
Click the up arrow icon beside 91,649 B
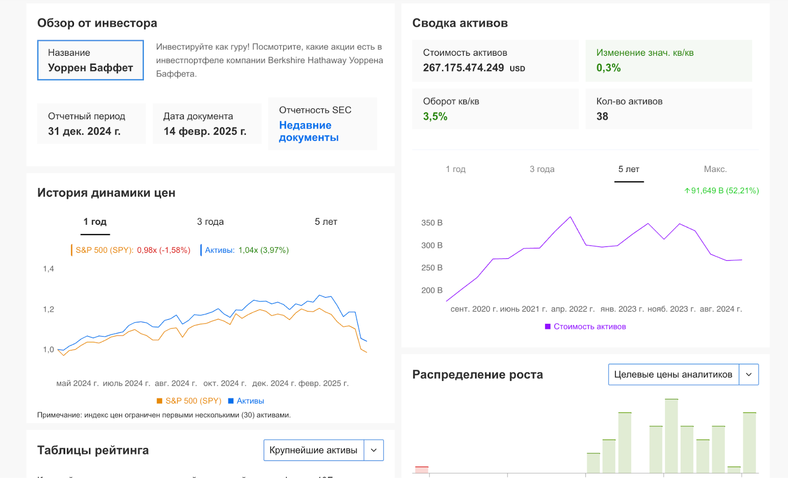tap(687, 191)
